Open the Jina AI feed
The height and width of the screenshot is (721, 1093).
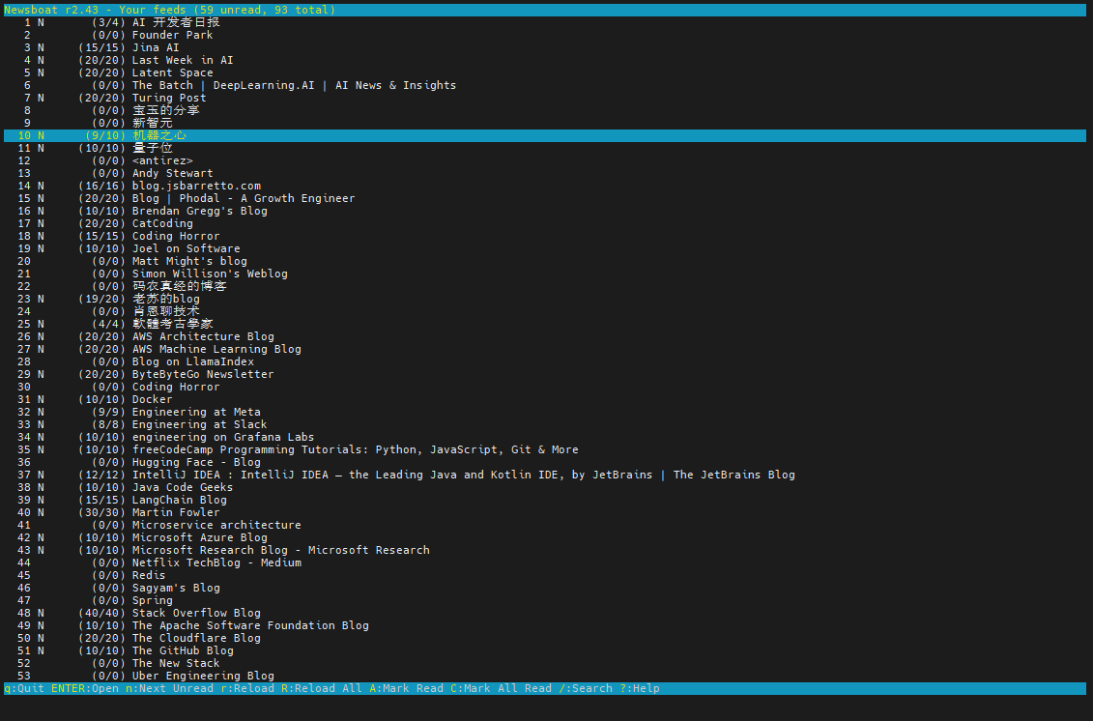click(x=156, y=47)
